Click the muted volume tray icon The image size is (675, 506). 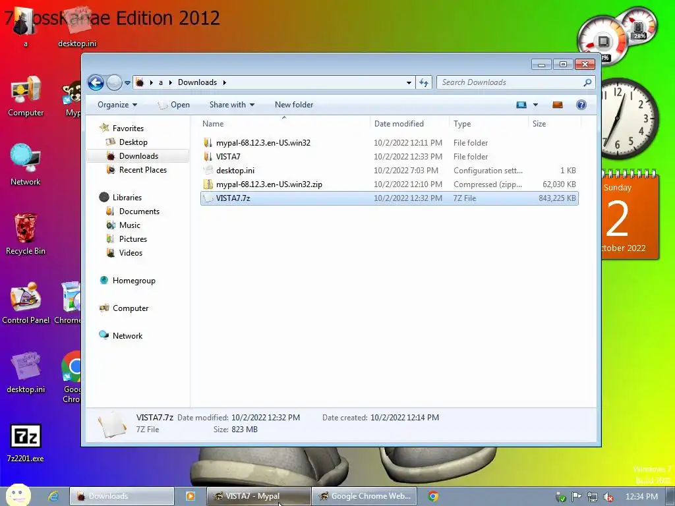[x=608, y=497]
